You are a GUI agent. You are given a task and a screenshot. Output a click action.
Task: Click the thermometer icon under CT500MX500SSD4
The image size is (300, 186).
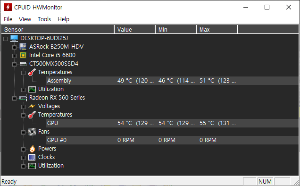point(32,72)
